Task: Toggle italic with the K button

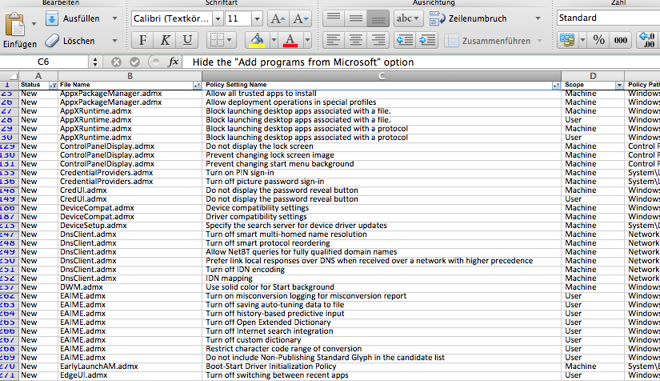Action: click(165, 40)
